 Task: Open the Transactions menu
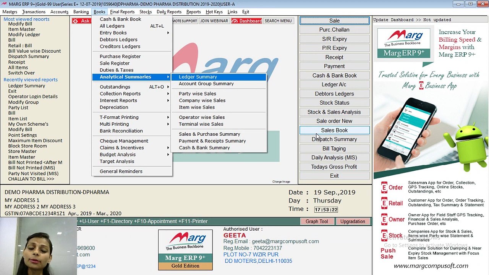(x=34, y=12)
